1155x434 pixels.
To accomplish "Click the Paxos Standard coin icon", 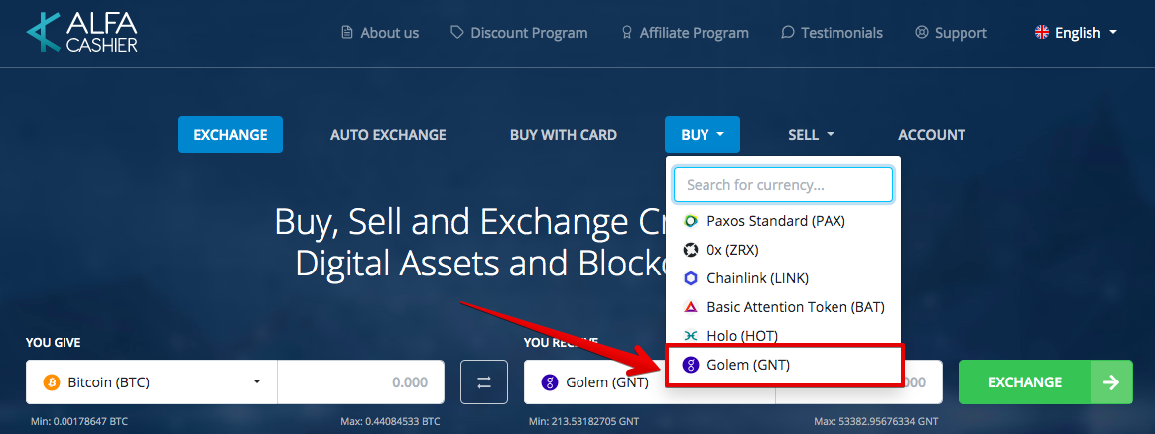I will tap(691, 221).
